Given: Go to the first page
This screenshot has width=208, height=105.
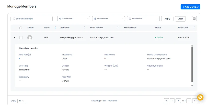Looking at the screenshot, I should pos(166,101).
